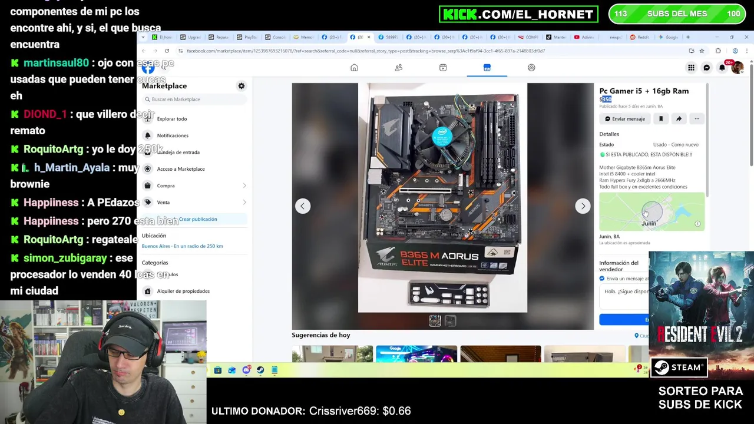Open Microsoft Store from the taskbar
Viewport: 754px width, 424px height.
tap(218, 370)
